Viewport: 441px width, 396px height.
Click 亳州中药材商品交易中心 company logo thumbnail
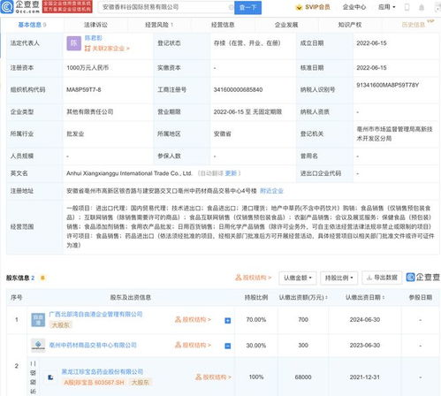tap(38, 346)
